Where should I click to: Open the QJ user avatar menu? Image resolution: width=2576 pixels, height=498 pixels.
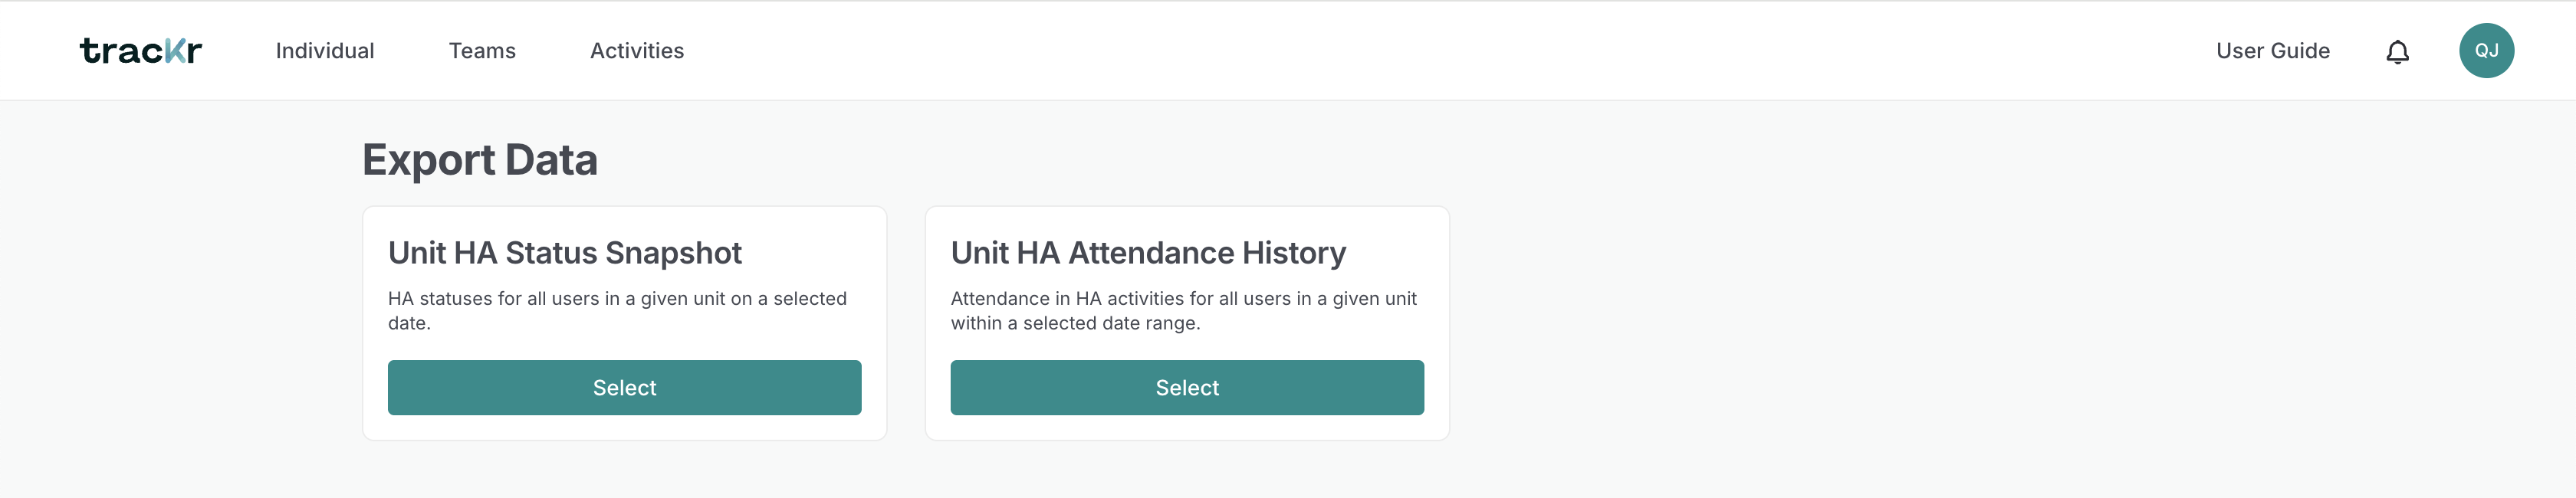click(x=2486, y=51)
